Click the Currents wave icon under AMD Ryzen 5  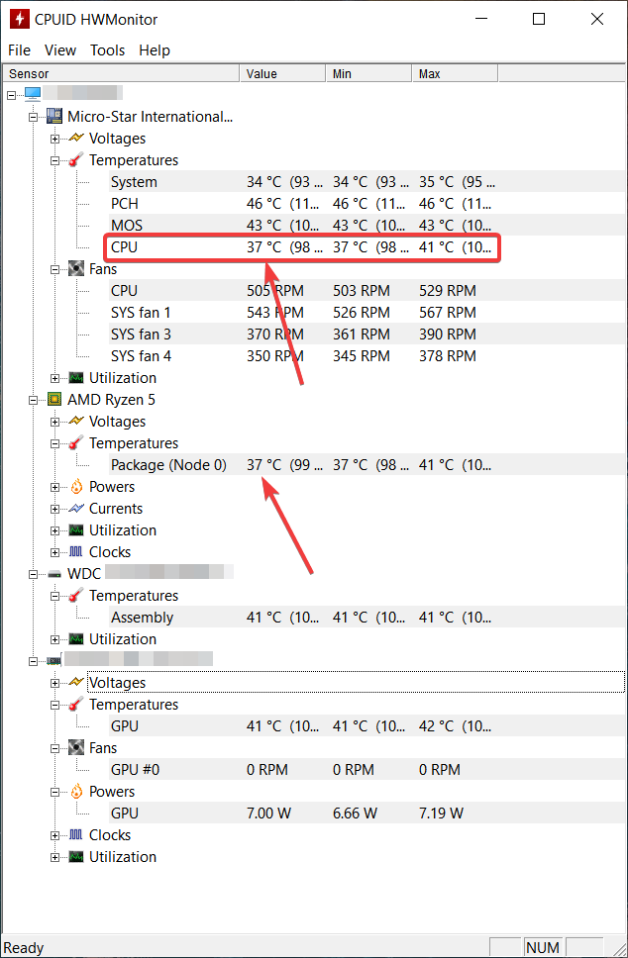pos(76,509)
